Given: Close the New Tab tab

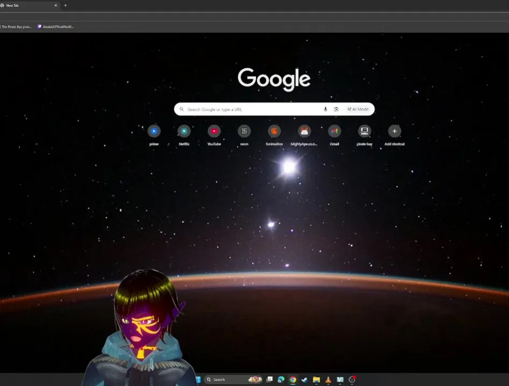Looking at the screenshot, I should tap(55, 5).
